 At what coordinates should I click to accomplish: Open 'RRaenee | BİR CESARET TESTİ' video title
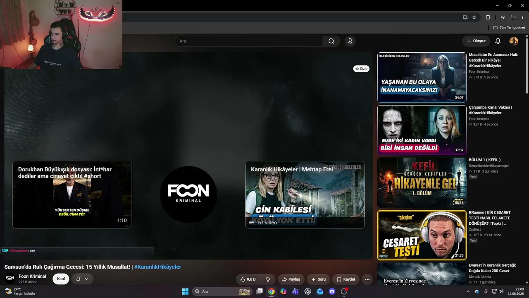(490, 218)
